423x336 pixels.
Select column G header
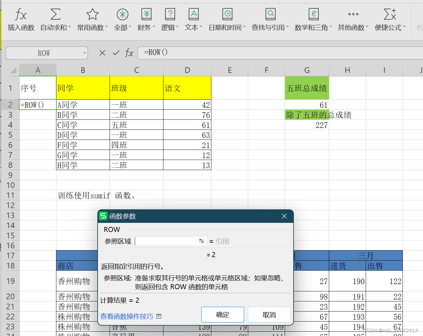[307, 70]
